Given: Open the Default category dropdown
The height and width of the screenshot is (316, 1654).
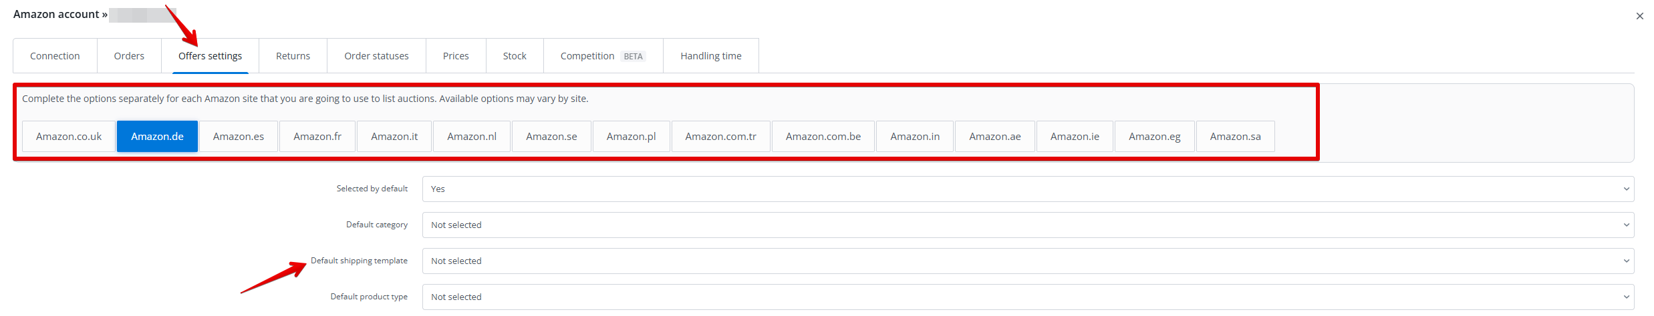Looking at the screenshot, I should pos(1028,225).
